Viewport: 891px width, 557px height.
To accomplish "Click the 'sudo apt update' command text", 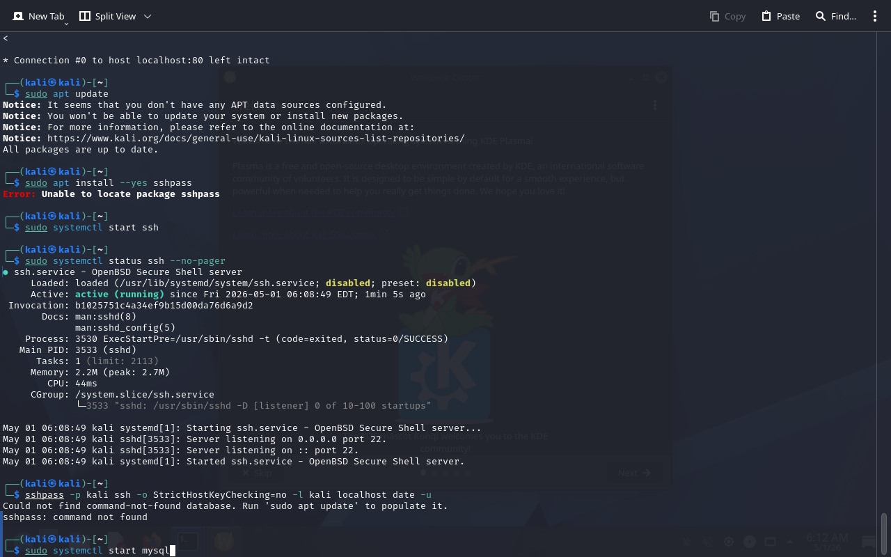I will pos(67,93).
